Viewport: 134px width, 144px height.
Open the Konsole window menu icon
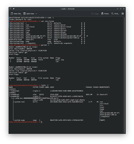click(x=10, y=9)
